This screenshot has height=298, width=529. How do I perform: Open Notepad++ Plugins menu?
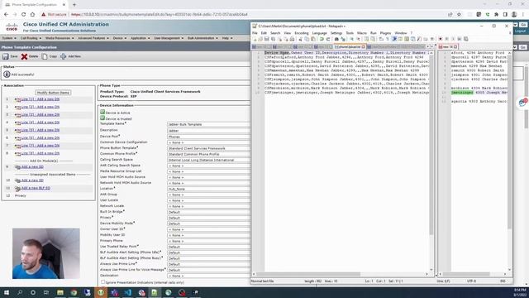[x=385, y=33]
